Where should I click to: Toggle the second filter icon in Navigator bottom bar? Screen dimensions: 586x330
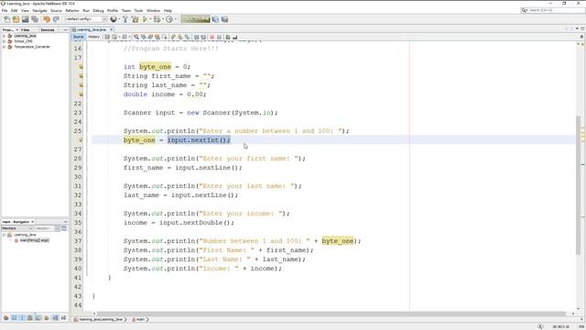pos(15,318)
